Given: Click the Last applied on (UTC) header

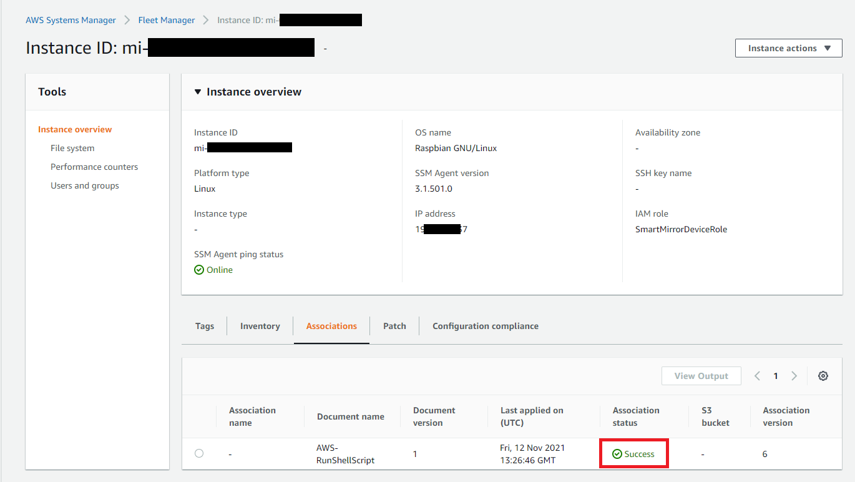Looking at the screenshot, I should [x=532, y=416].
